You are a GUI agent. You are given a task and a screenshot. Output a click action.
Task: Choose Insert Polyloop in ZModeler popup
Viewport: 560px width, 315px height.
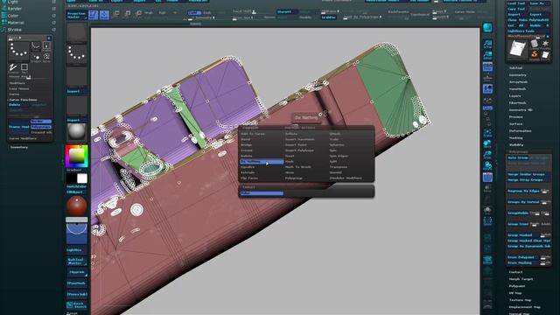tap(299, 150)
